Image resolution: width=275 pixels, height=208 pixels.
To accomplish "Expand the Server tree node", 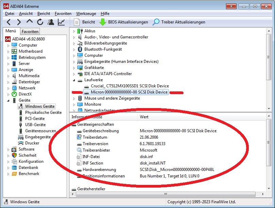I will coord(8,64).
